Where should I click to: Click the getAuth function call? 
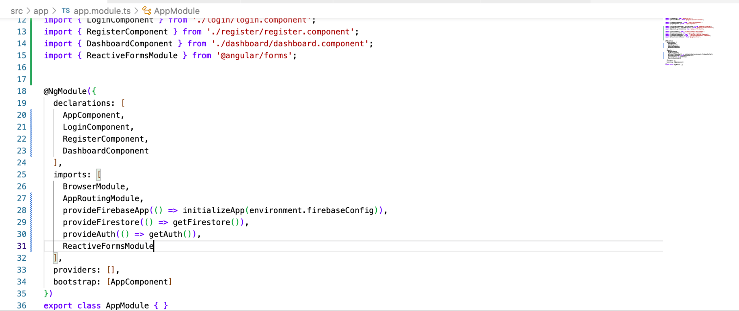pos(165,234)
